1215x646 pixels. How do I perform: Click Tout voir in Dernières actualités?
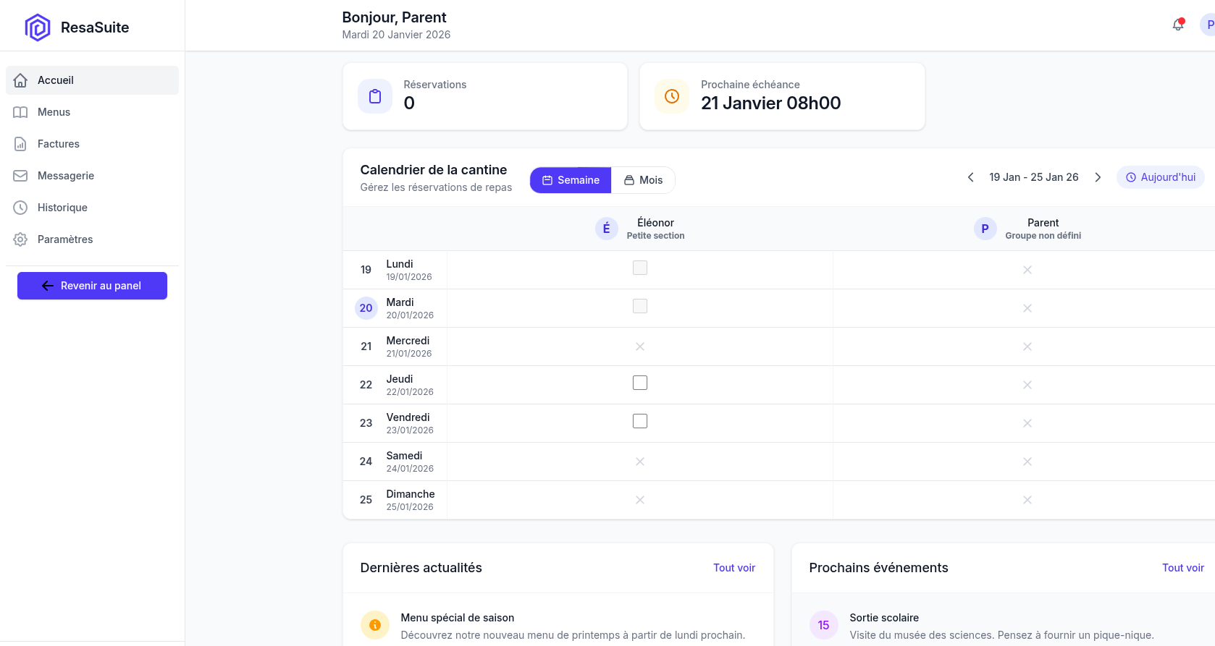733,568
